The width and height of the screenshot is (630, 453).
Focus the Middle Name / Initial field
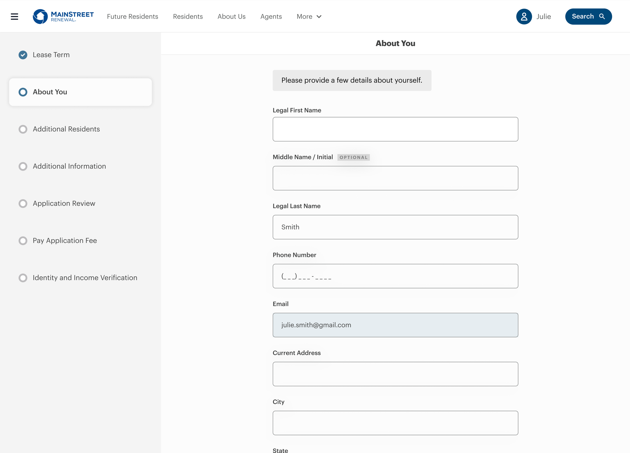coord(395,178)
